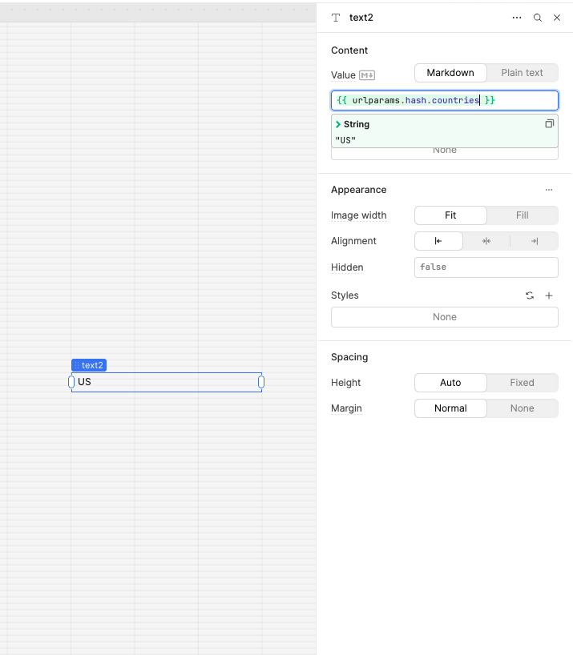
Task: Expand the String result preview chevron
Action: tap(338, 125)
